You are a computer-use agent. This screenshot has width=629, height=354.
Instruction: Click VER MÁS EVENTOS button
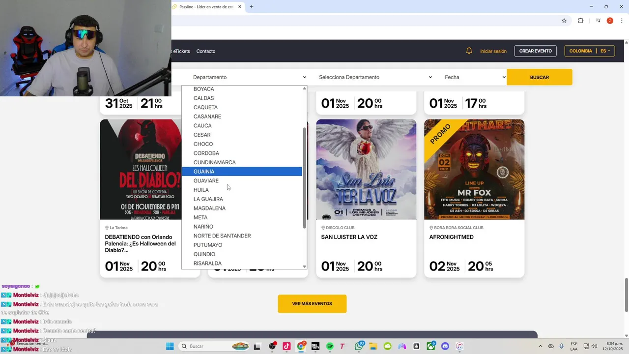312,304
